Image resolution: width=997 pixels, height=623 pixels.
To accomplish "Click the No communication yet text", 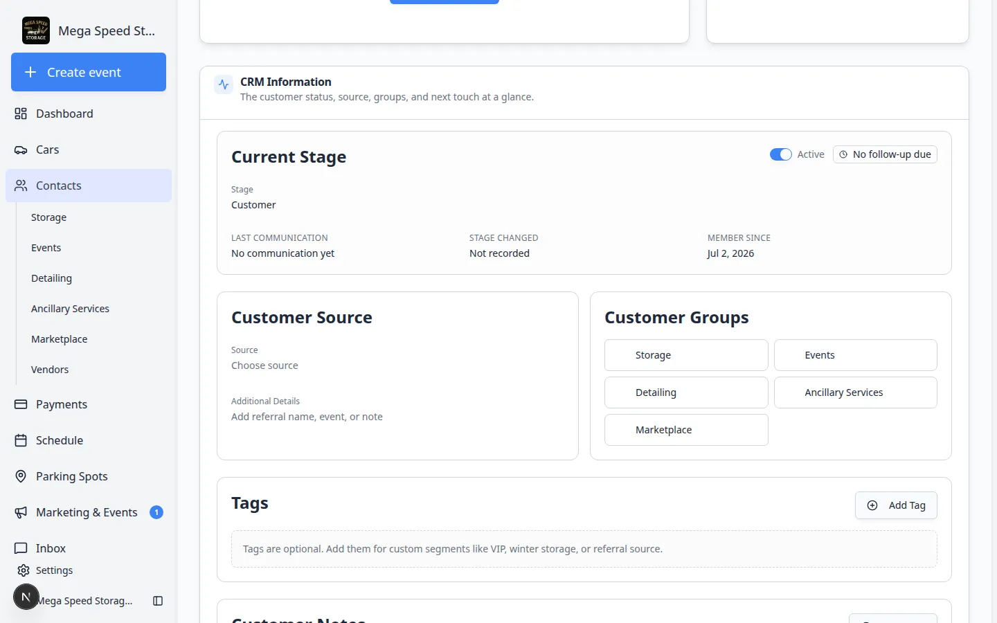I will [x=282, y=253].
